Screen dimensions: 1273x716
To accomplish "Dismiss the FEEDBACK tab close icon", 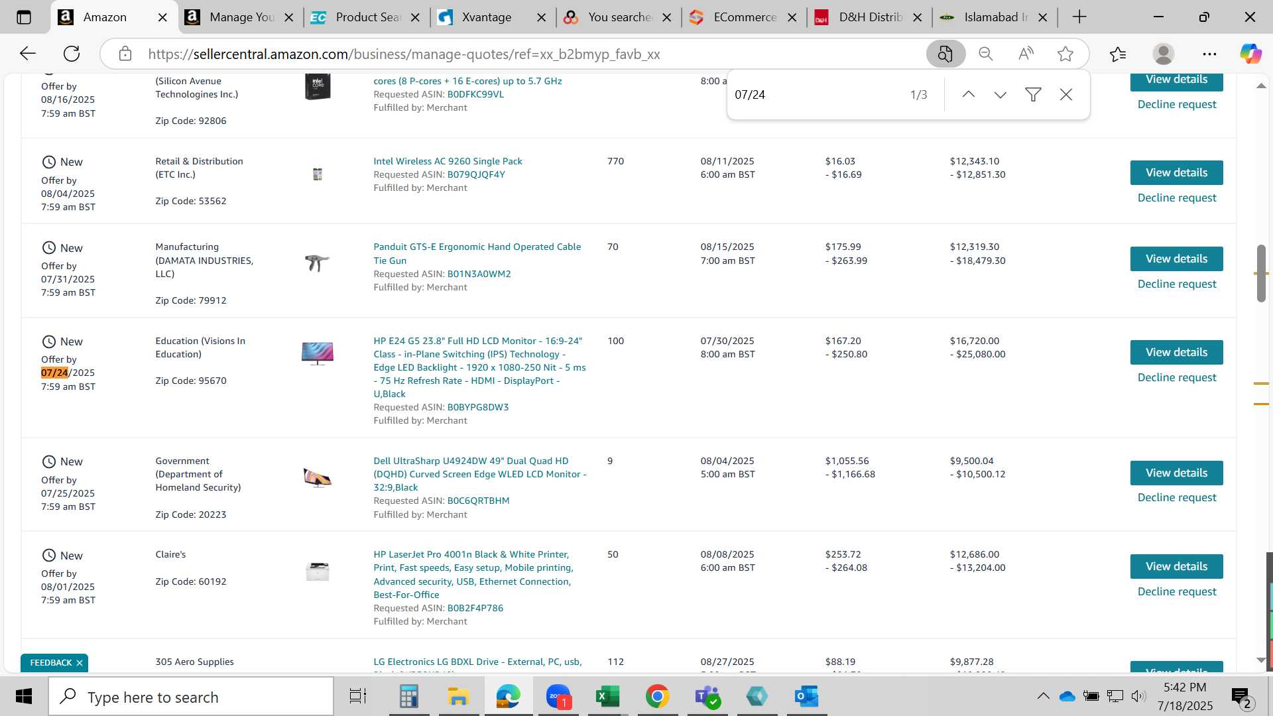I will [x=80, y=663].
